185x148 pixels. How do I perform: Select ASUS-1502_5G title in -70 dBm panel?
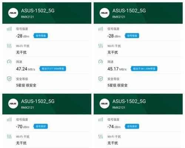(x=38, y=101)
